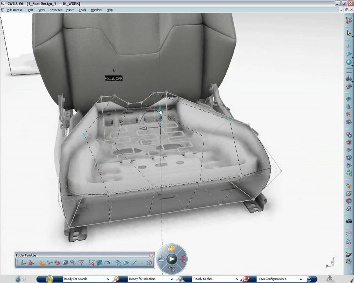The height and width of the screenshot is (283, 354).
Task: Click the diagonal line tool in Tools Palette
Action: [x=134, y=263]
